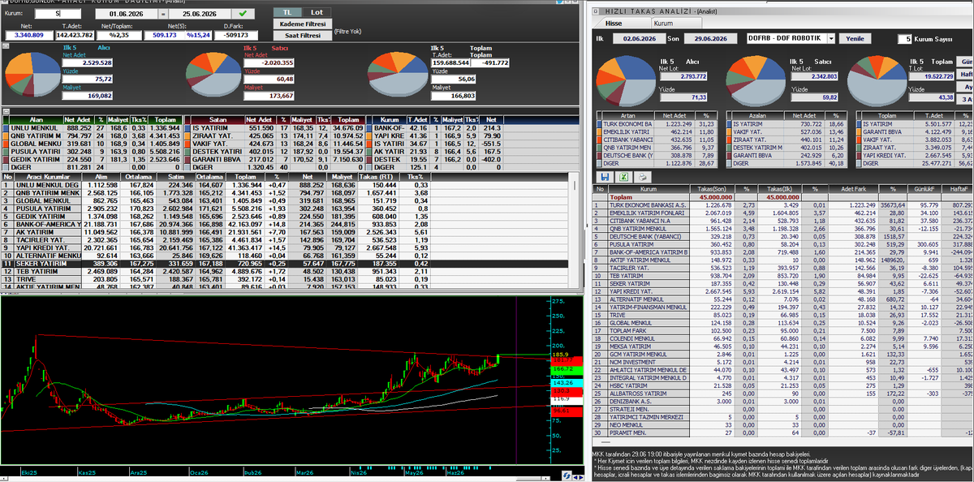Click orange swatch beside EMEKLILIK YATIRI row
Screen dimensions: 974x482
point(599,131)
